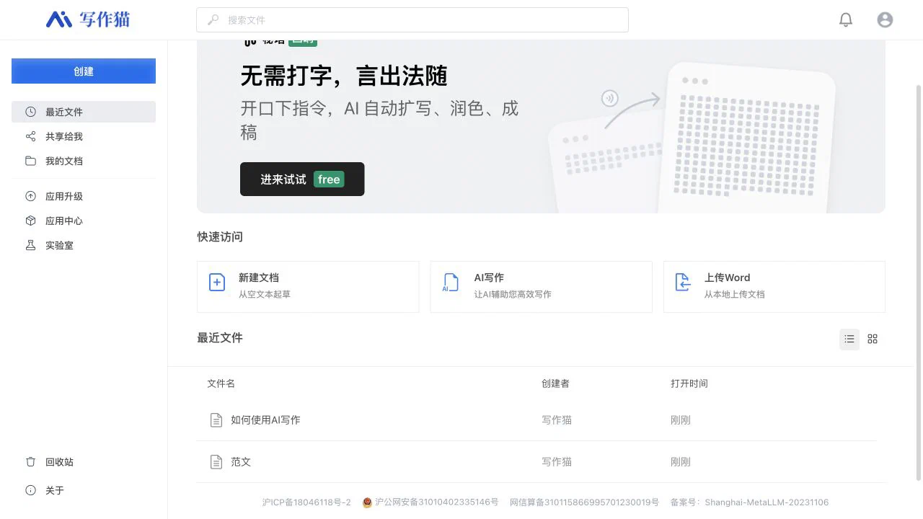Click the document icon for 如何使用AI写作
The height and width of the screenshot is (519, 923).
point(216,420)
